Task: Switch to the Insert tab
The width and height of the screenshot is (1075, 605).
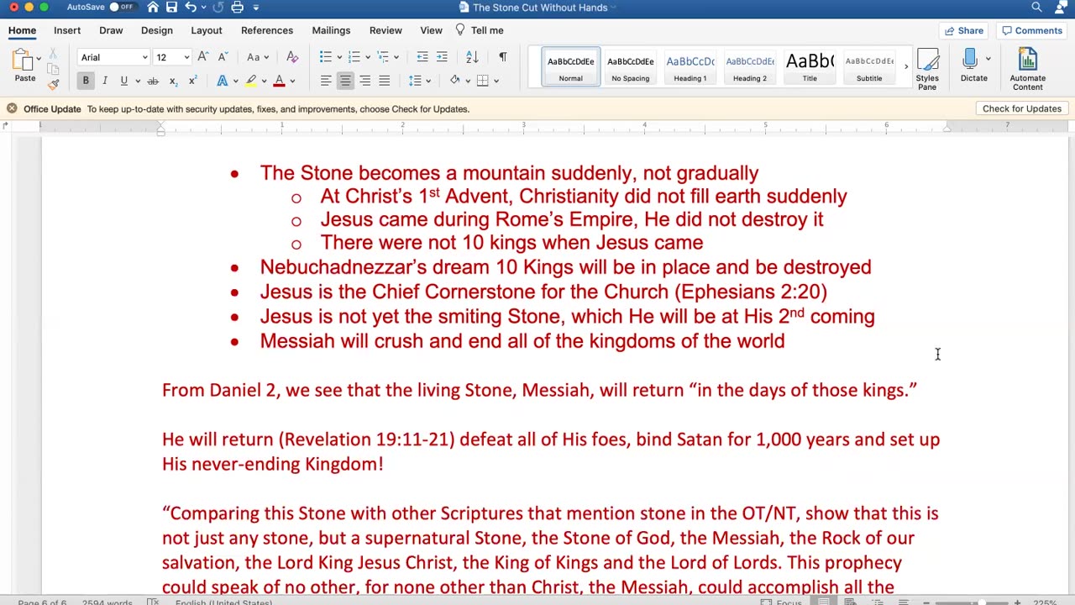Action: tap(67, 30)
